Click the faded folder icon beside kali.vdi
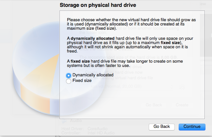The image size is (212, 137). click(182, 87)
